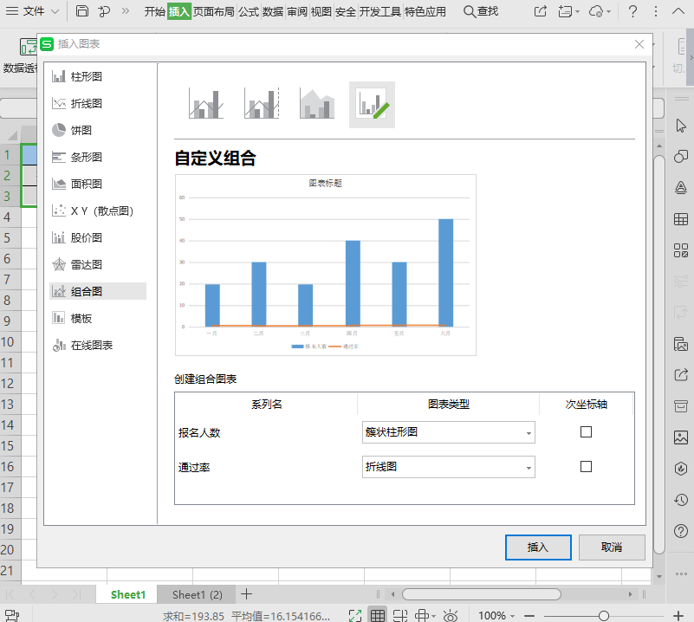This screenshot has height=622, width=694.
Task: Open chart type dropdown for 报名人数
Action: 448,432
